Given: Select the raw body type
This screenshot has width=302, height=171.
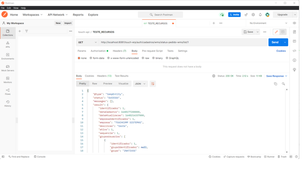Looking at the screenshot, I should pyautogui.click(x=145, y=58).
